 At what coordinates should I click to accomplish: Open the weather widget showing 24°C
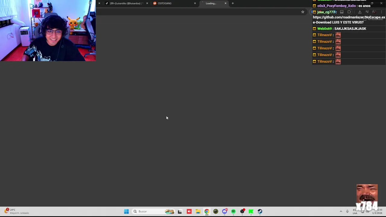(x=17, y=211)
